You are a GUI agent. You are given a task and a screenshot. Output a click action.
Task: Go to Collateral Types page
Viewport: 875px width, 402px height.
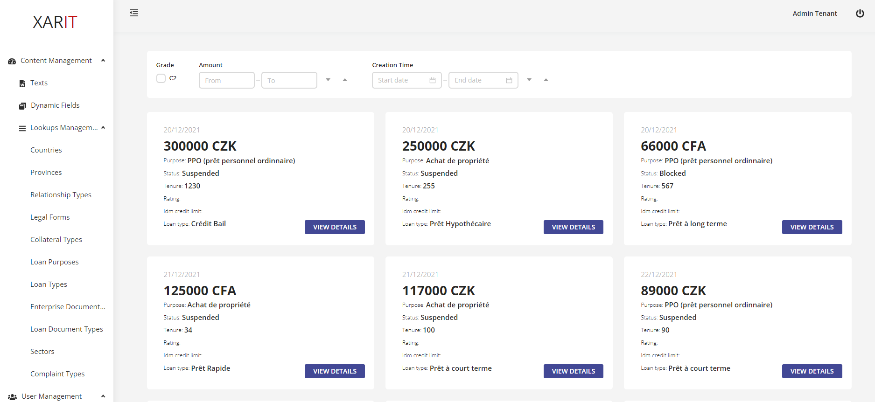[x=56, y=240]
